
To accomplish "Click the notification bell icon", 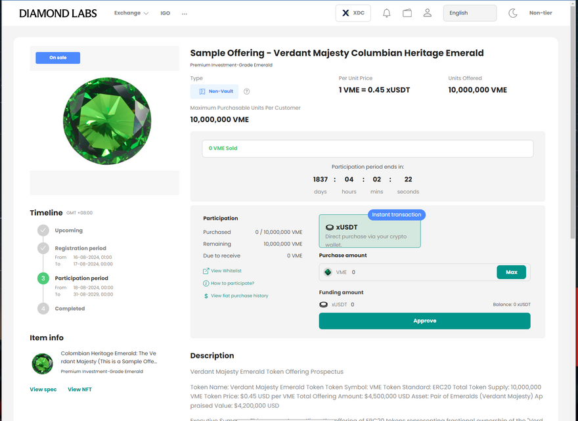I will (387, 13).
